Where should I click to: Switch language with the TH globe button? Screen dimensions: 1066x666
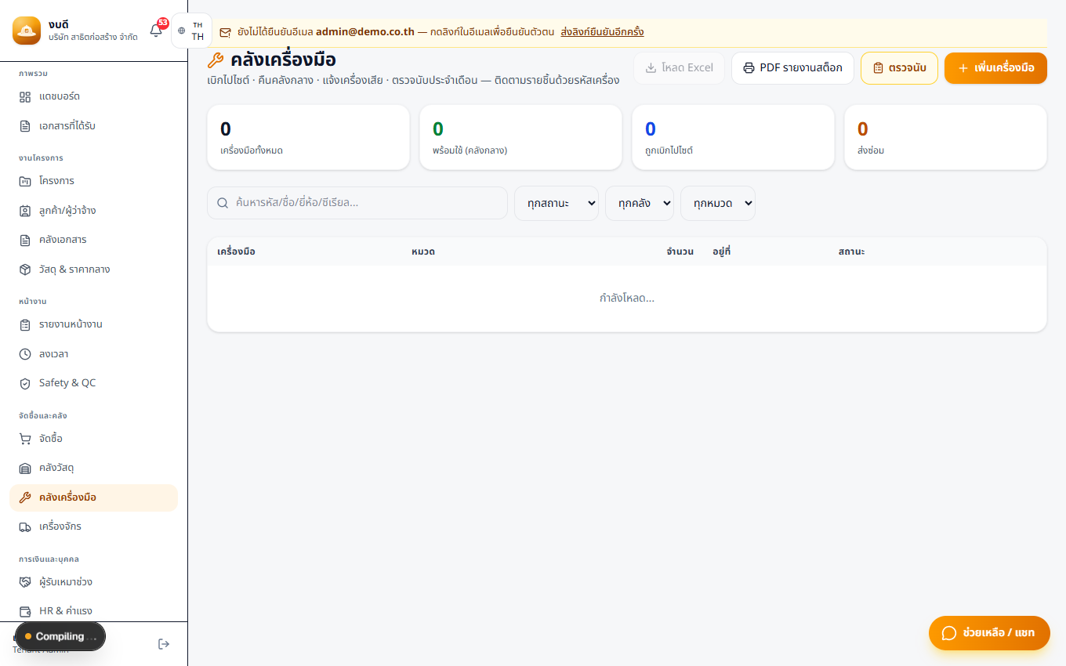click(191, 31)
